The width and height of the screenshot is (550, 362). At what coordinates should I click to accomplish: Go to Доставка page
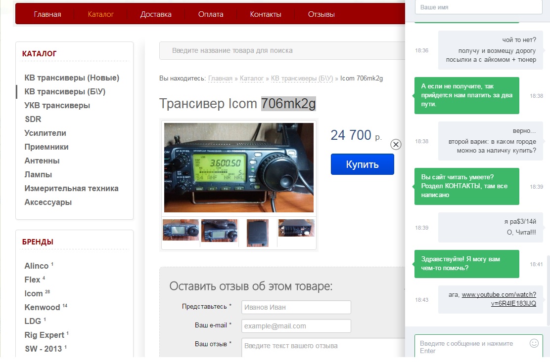tap(156, 14)
